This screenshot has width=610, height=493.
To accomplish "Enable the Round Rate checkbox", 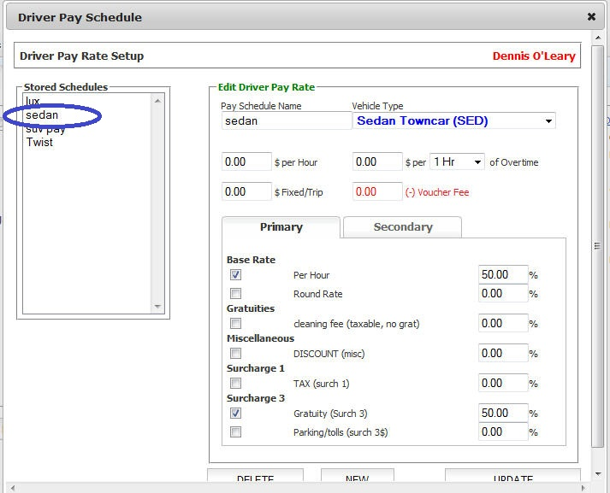I will pyautogui.click(x=235, y=294).
